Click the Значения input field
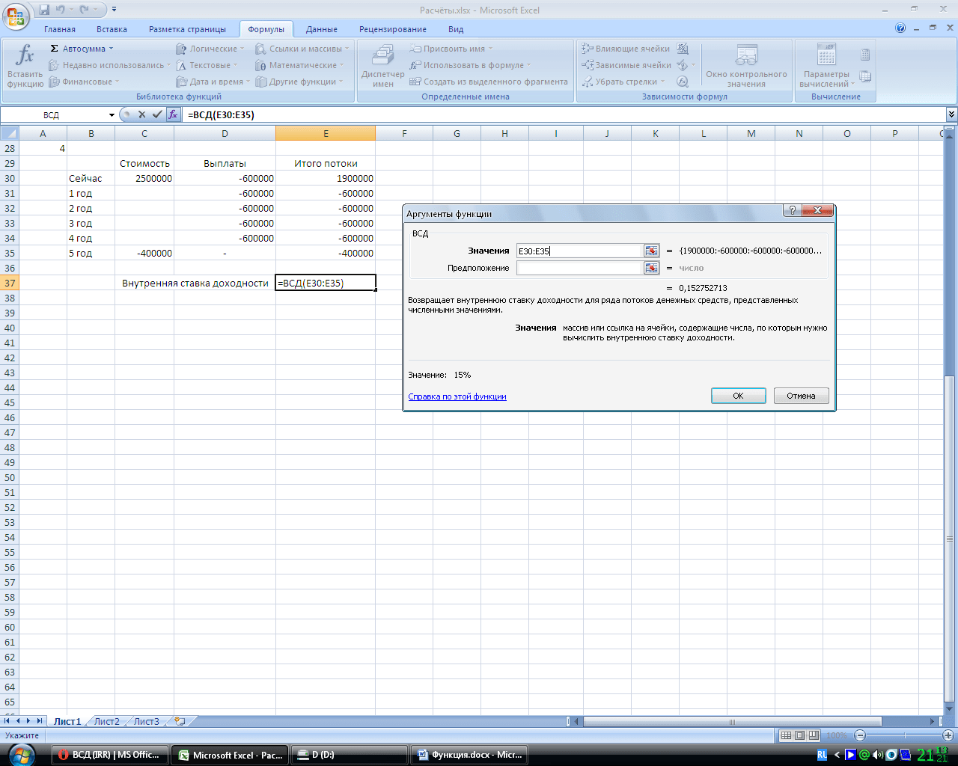This screenshot has height=766, width=958. pos(580,251)
